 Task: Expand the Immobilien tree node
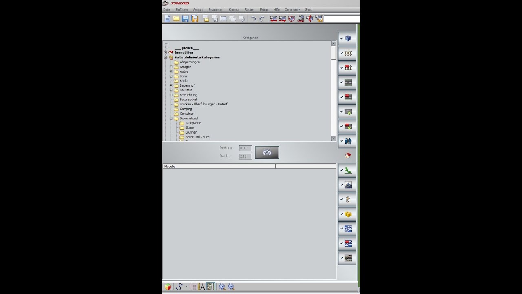166,53
